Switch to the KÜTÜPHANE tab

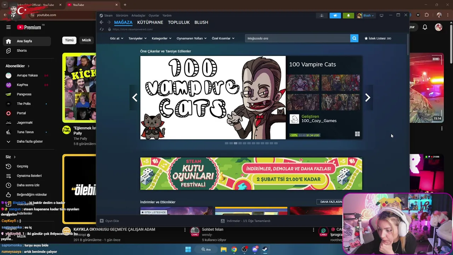tap(150, 22)
